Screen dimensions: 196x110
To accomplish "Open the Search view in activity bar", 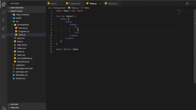I will click(x=4, y=12).
